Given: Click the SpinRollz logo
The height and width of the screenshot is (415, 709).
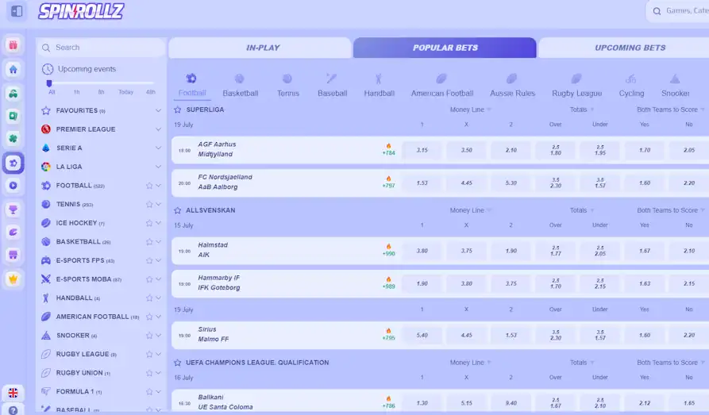Looking at the screenshot, I should coord(81,11).
